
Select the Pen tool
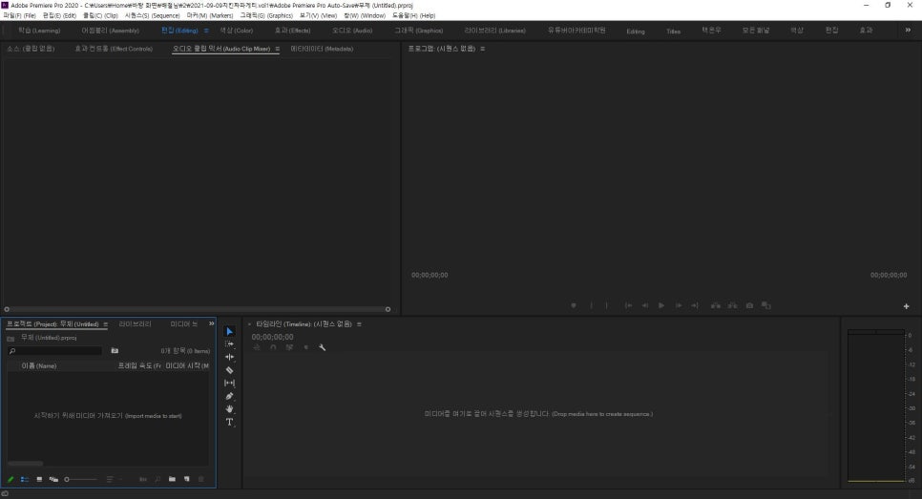[229, 396]
